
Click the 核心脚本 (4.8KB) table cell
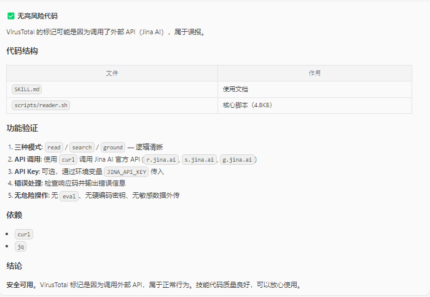(x=247, y=105)
